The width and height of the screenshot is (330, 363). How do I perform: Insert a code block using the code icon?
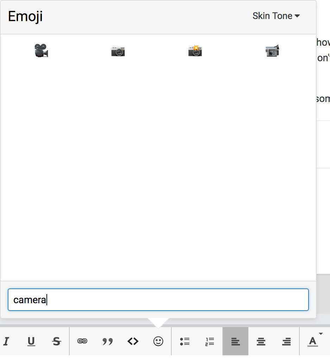133,341
